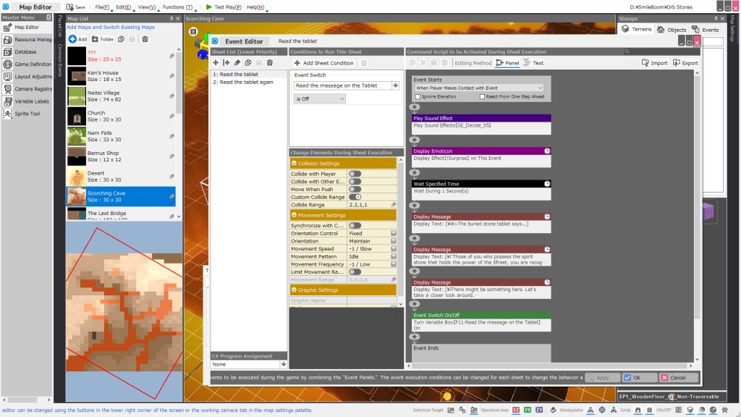Toggle Move When Push switch

point(355,189)
